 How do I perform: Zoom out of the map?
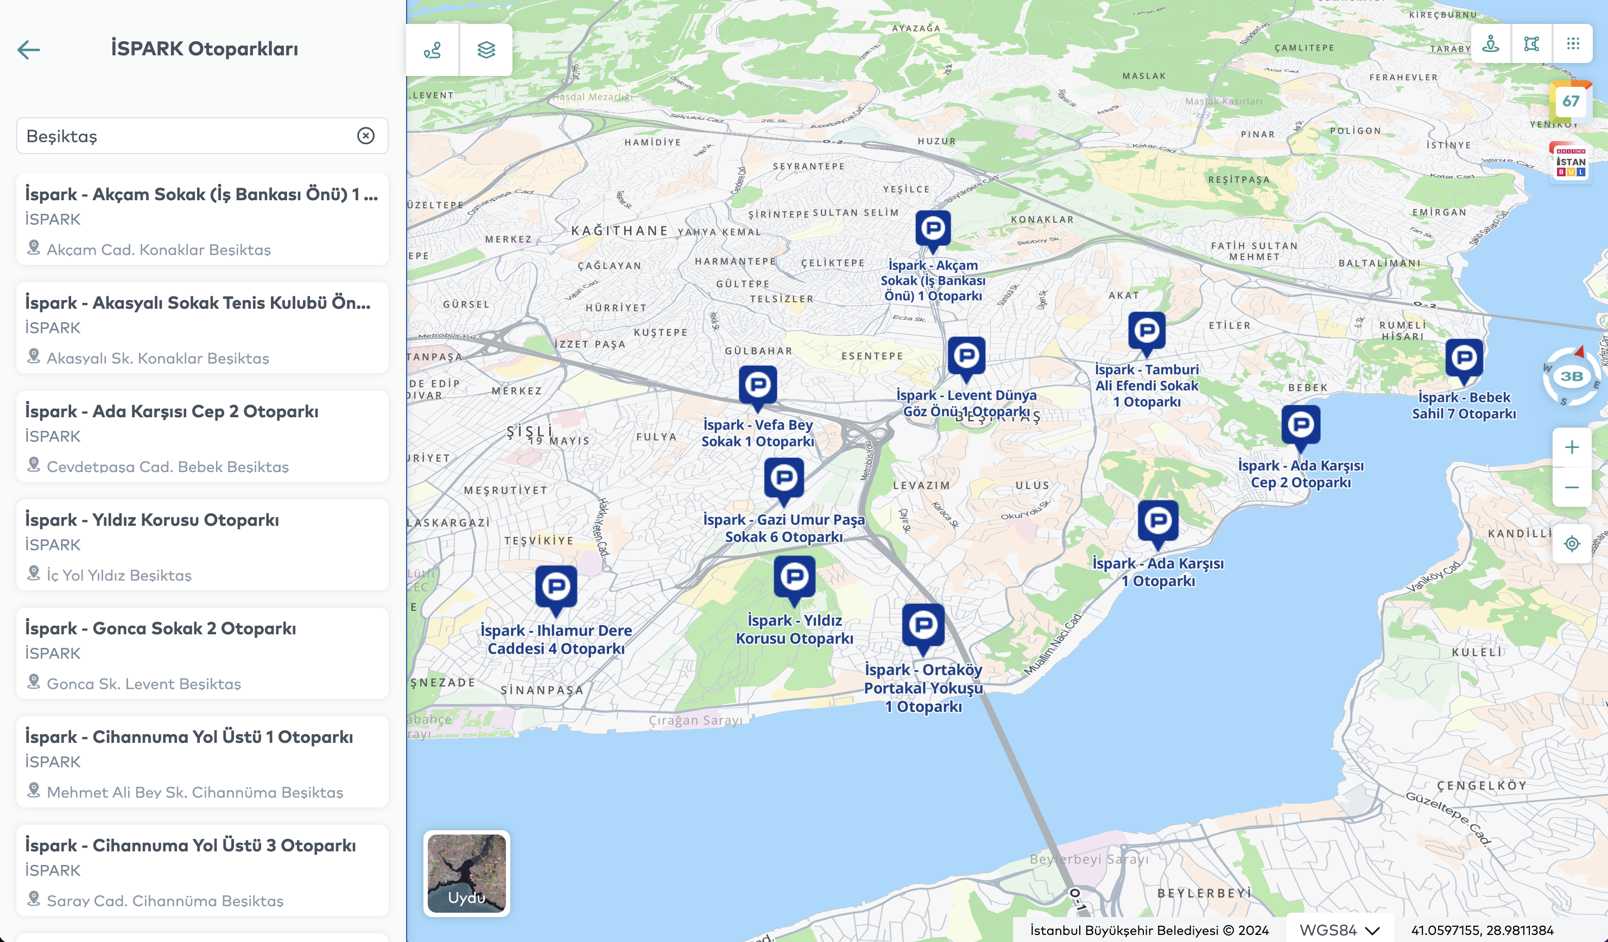[x=1572, y=488]
